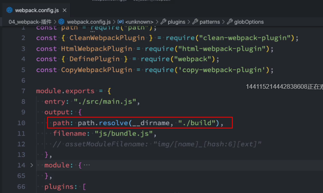
Task: Open the webpack.config.js breadcrumb item
Action: pyautogui.click(x=89, y=22)
